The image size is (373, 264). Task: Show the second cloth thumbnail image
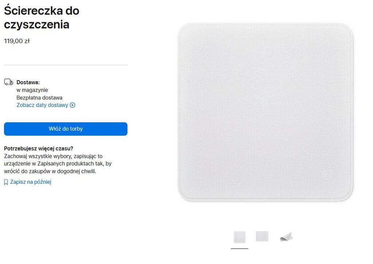click(262, 236)
